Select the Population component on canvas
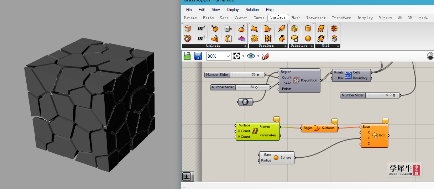 (299, 80)
